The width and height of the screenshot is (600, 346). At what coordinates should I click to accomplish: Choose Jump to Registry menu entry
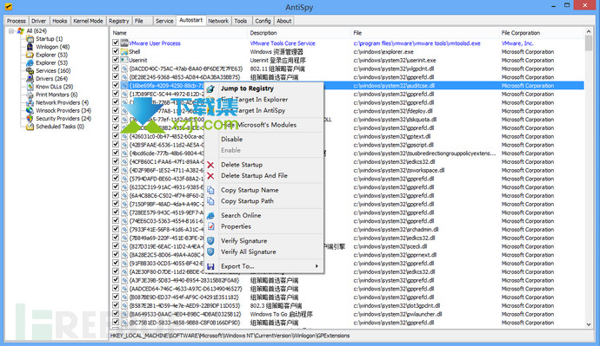247,88
